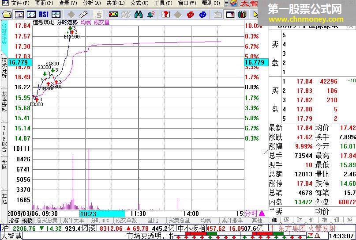Select the 成交单数 indicator tab
The width and height of the screenshot is (356, 240).
(126, 220)
